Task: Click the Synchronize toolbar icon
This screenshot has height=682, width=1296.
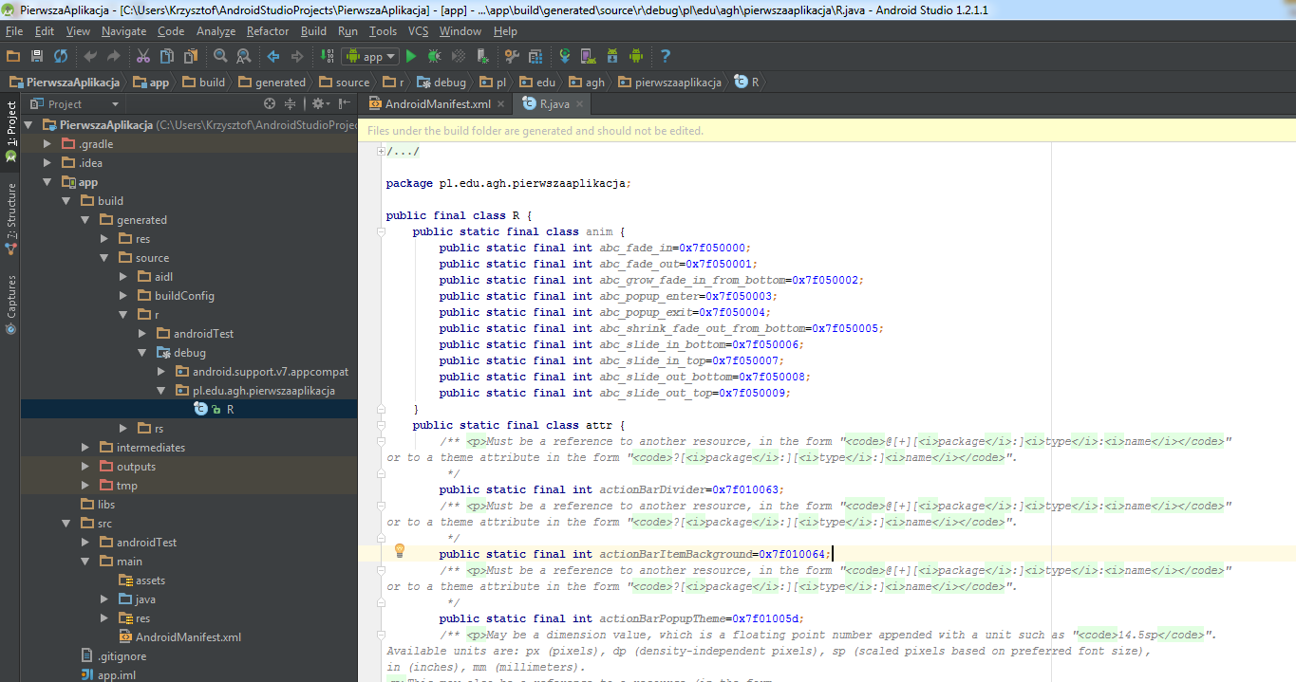Action: (x=61, y=57)
